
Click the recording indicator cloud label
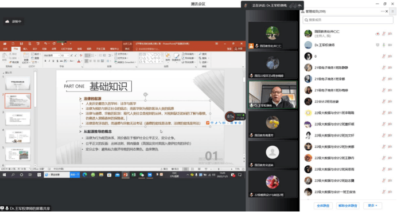point(14,21)
